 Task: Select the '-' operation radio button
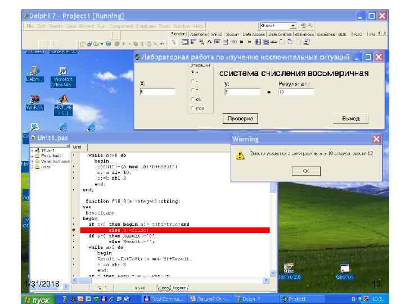pos(192,81)
